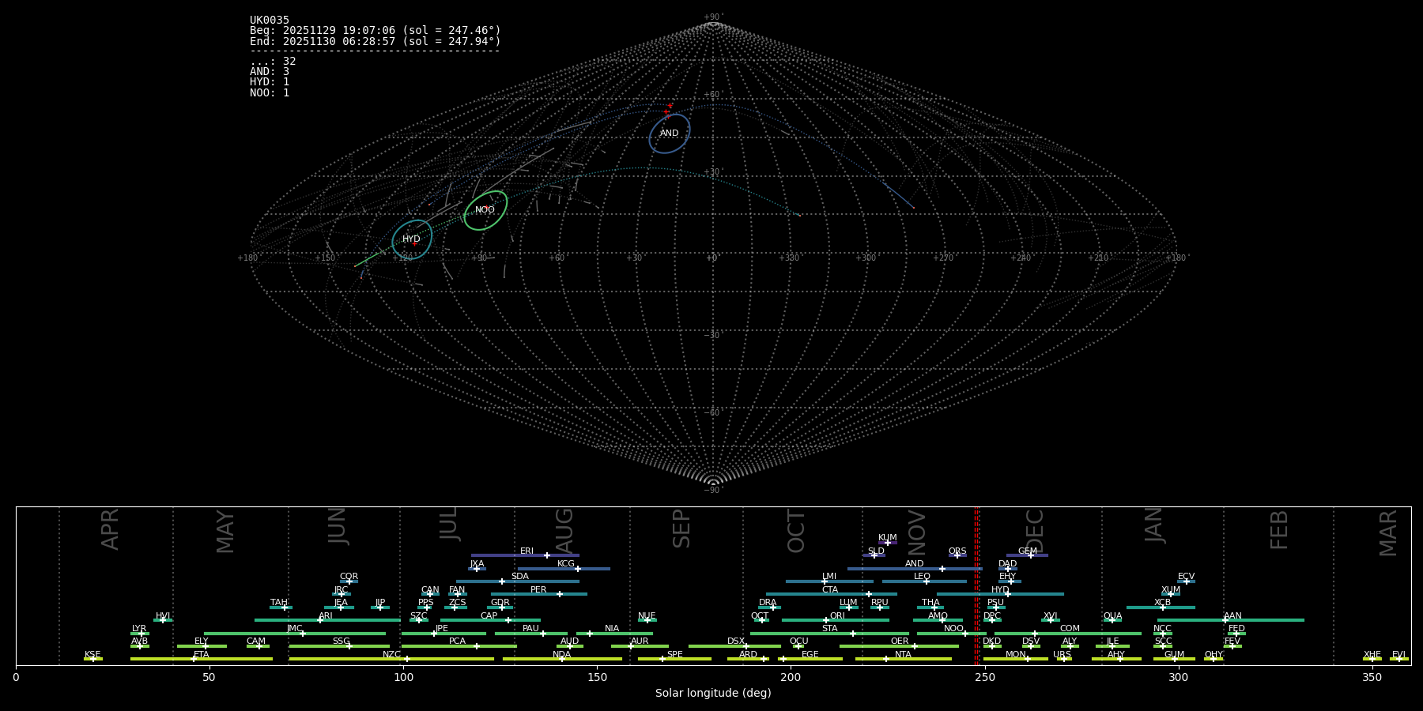Click the DEC month label in the timeline
The image size is (1423, 711).
(x=1034, y=531)
